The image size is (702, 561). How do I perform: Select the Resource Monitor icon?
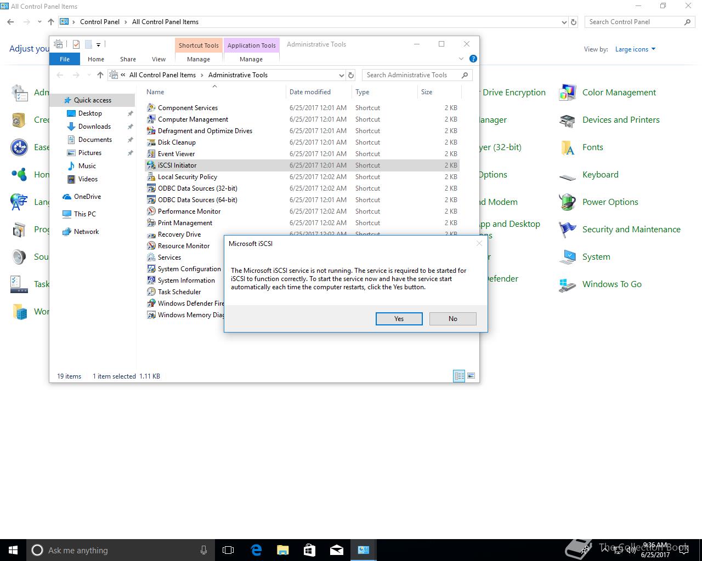tap(151, 246)
